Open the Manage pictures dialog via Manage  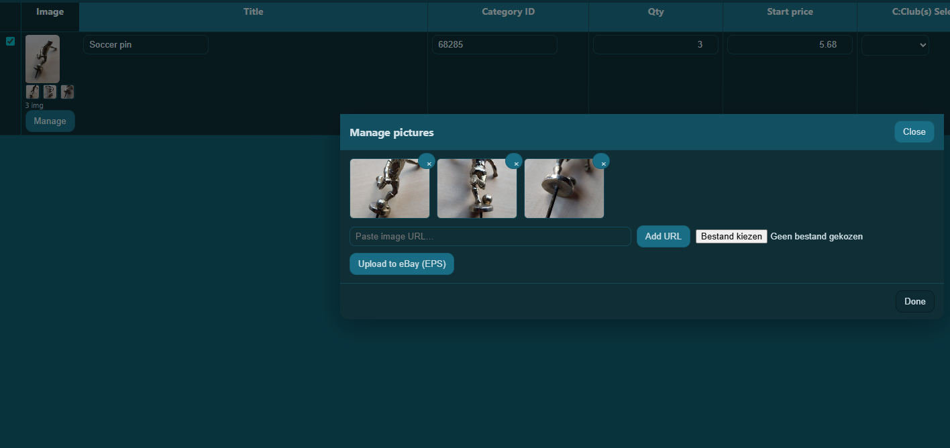click(x=50, y=121)
